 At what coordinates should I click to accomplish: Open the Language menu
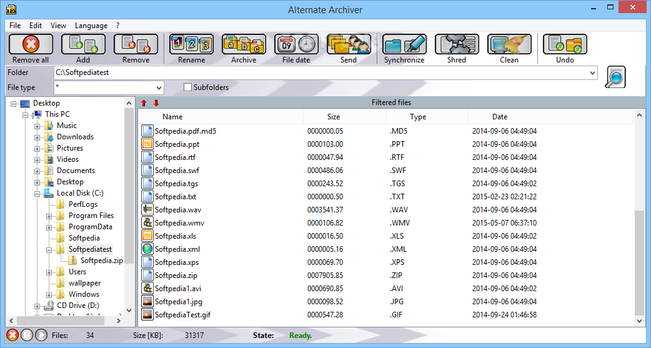coord(91,26)
